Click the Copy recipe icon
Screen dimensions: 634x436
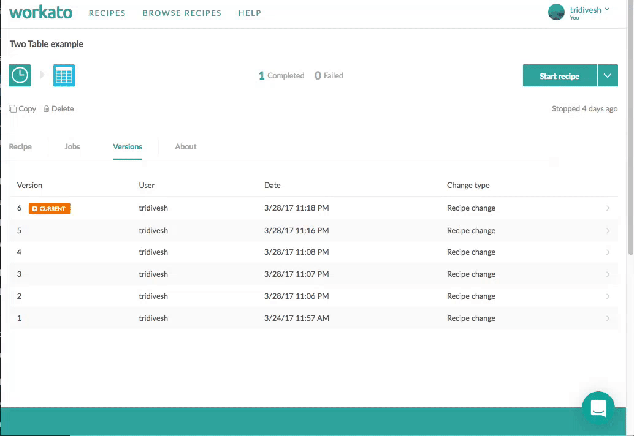coord(13,108)
